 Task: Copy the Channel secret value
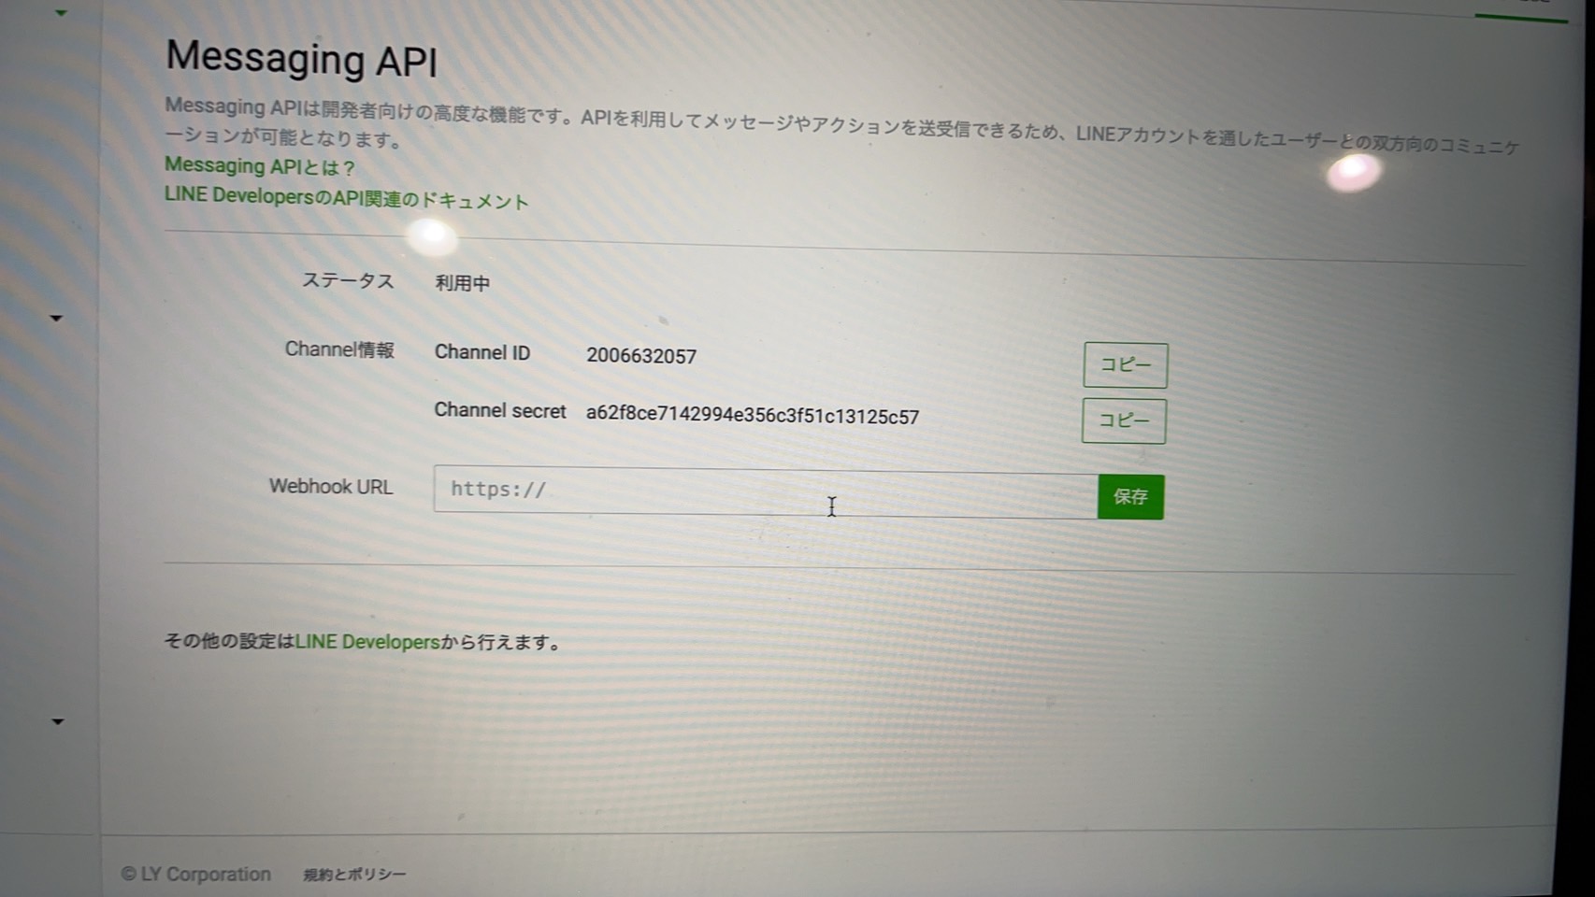point(1124,420)
